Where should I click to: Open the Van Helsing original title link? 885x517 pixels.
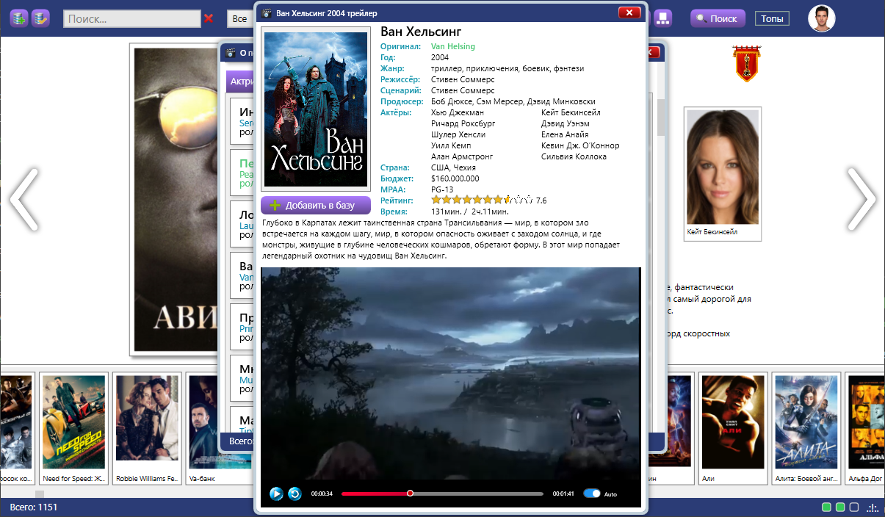(x=452, y=46)
